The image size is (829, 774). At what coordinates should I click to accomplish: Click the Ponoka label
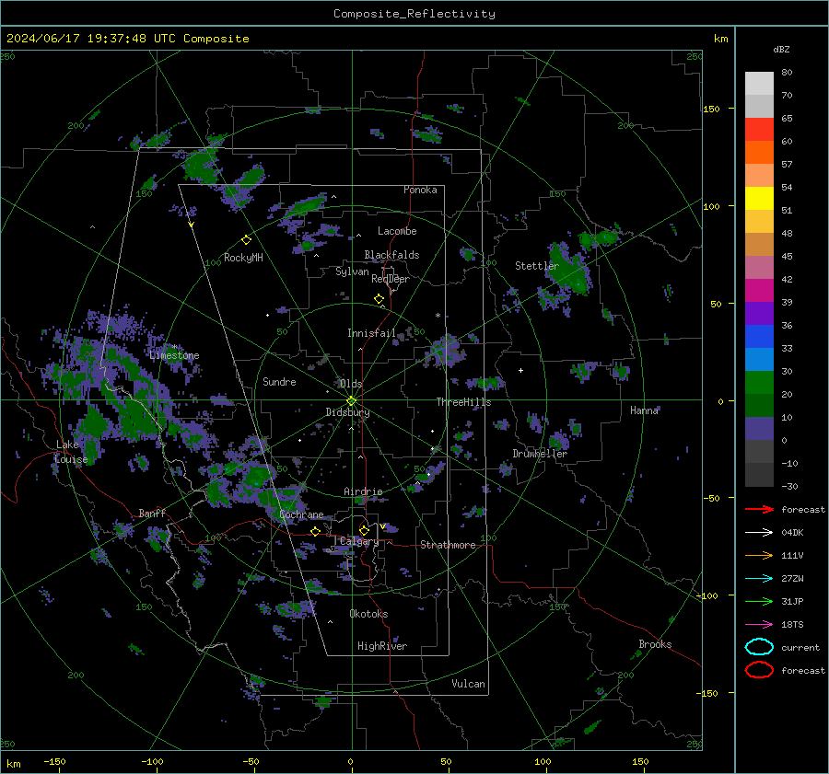click(420, 190)
